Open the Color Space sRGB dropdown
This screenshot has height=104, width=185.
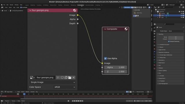[x=64, y=87]
